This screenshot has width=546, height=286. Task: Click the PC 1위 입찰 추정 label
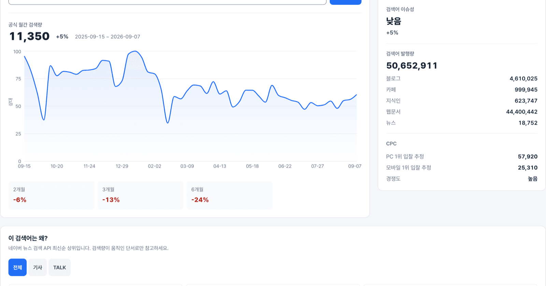[405, 156]
